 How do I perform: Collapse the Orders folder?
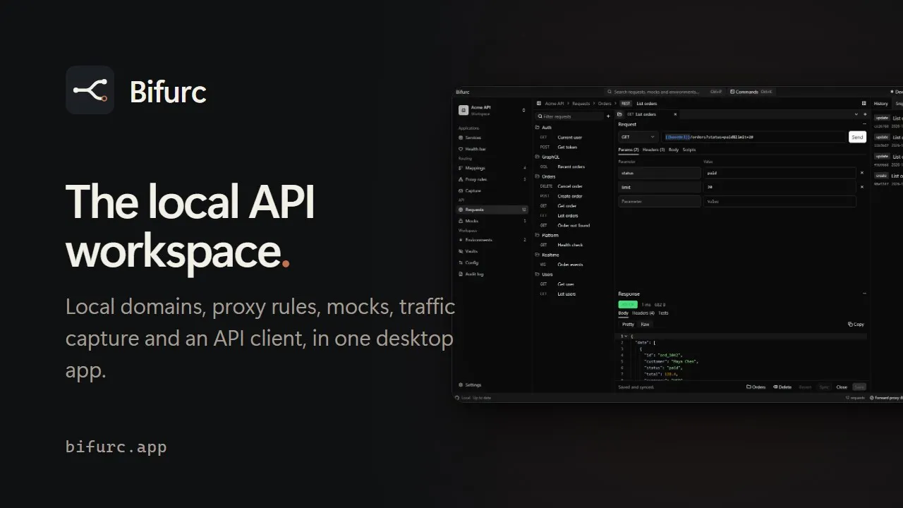[545, 176]
